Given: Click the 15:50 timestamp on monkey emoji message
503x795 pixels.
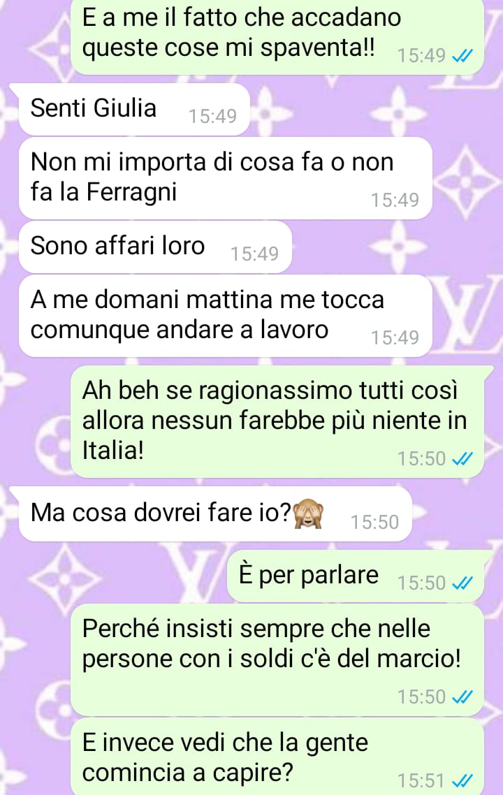Looking at the screenshot, I should [374, 523].
